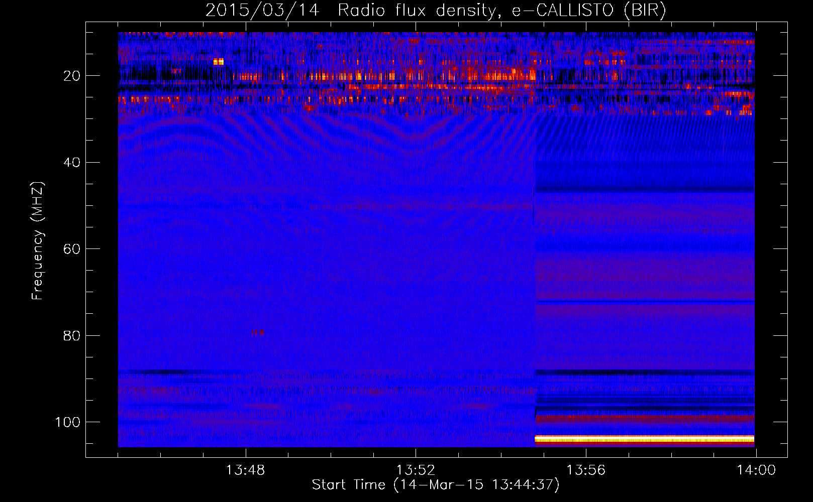Click the 80 MHz frequency tick label
Image resolution: width=813 pixels, height=502 pixels.
[x=72, y=335]
